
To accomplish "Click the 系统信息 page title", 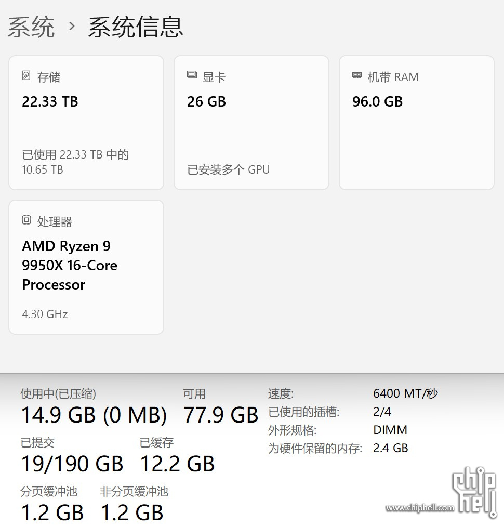I will pyautogui.click(x=136, y=27).
